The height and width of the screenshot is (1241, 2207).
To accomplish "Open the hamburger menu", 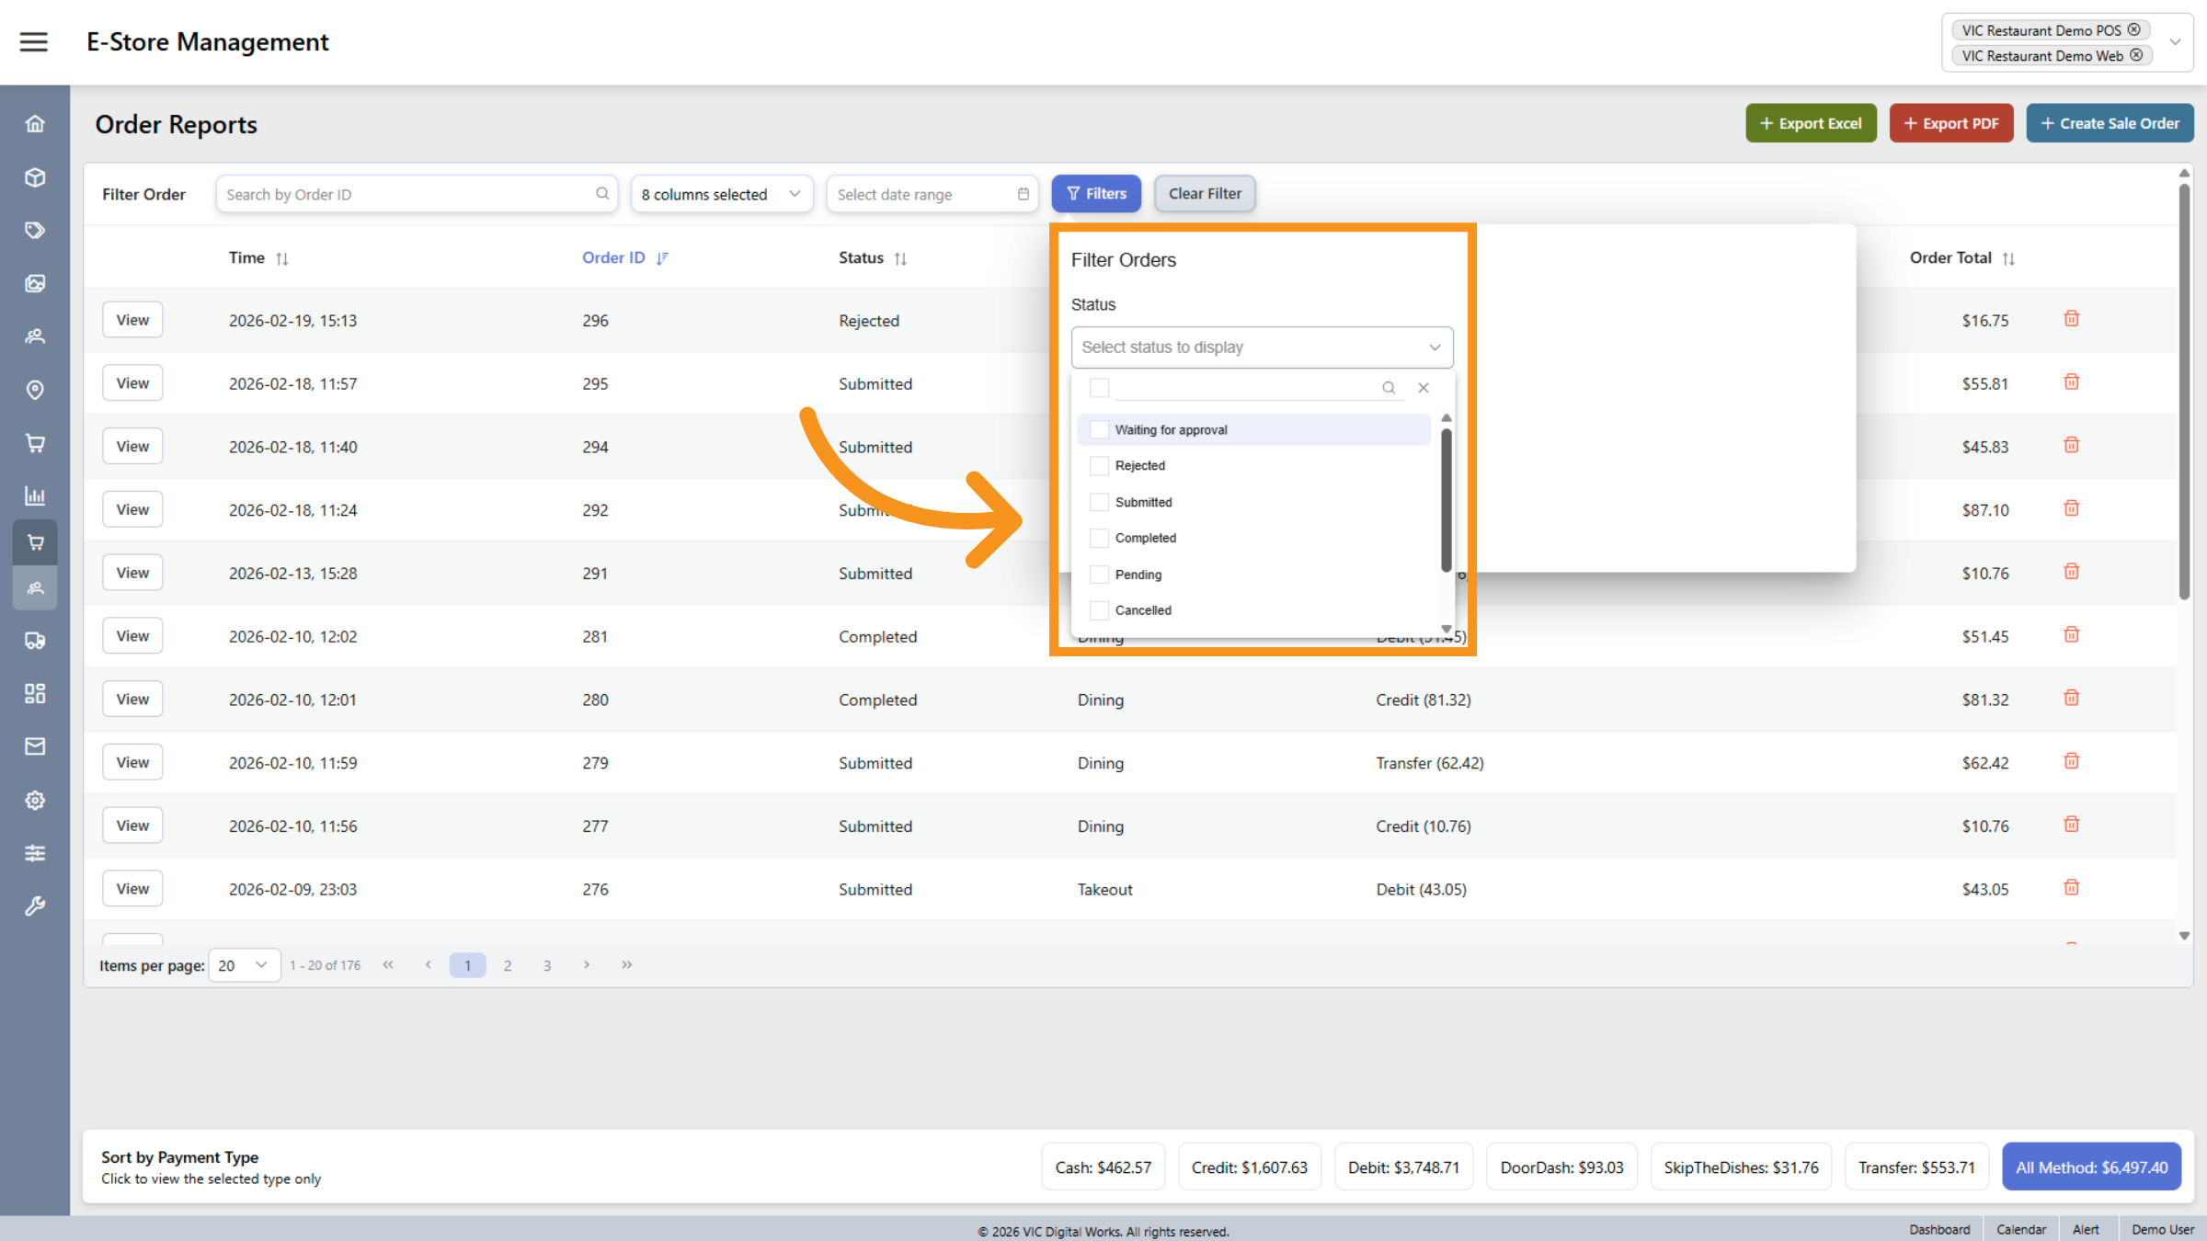I will 34,41.
